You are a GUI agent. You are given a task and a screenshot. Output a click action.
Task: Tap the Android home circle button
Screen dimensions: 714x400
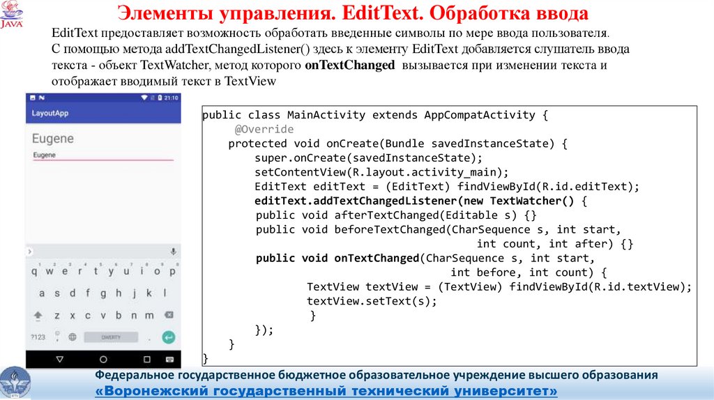(x=103, y=360)
